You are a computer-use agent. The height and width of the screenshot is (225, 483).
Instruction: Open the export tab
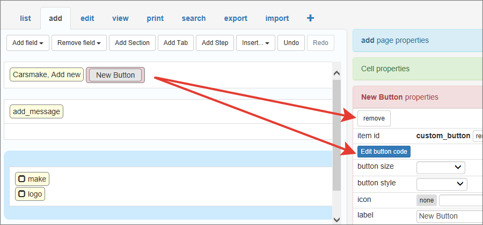pyautogui.click(x=236, y=18)
